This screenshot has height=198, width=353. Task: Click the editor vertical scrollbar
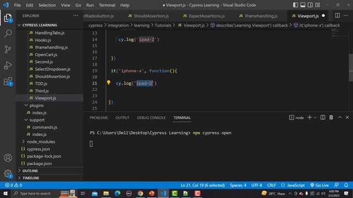tap(351, 67)
